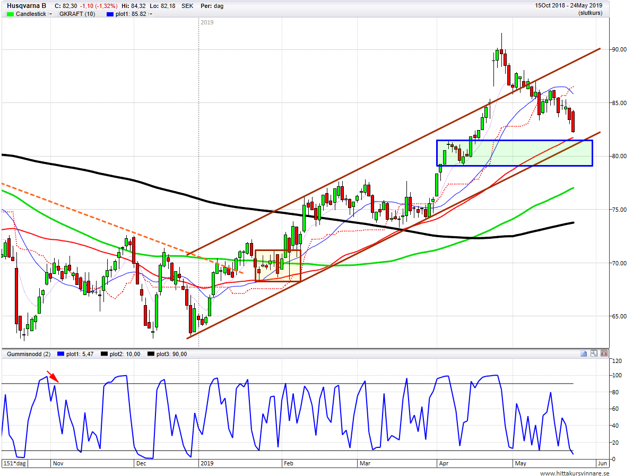633x476 pixels.
Task: Select the Gummisnodd (2) indicator label
Action: pos(29,354)
